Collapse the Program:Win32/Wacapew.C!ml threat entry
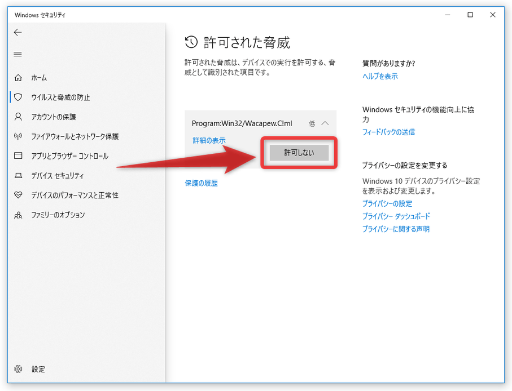This screenshot has height=391, width=512. tap(325, 123)
